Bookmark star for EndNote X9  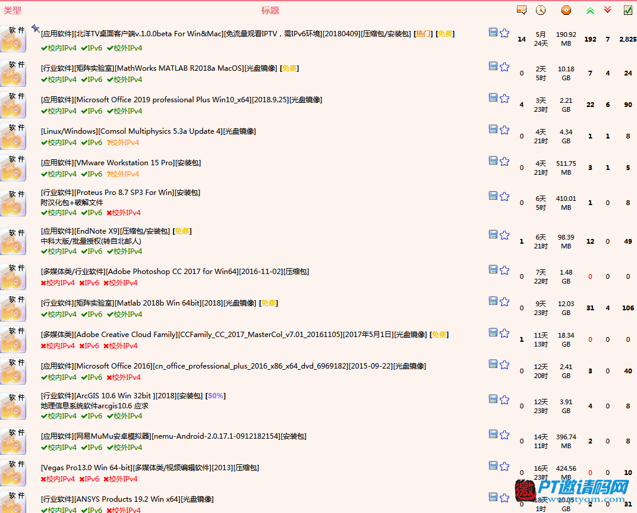(x=504, y=235)
